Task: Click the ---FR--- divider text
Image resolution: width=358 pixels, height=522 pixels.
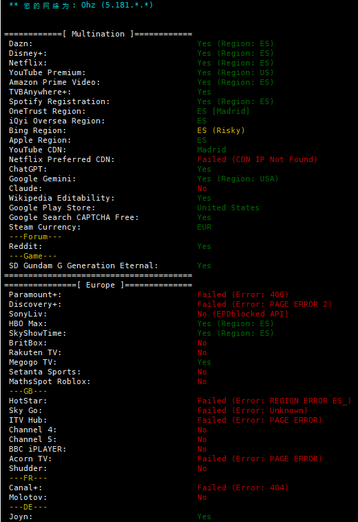Action: 28,478
